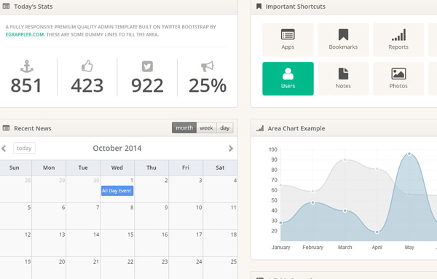The image size is (437, 279).
Task: Select October 10 on the calendar
Action: (186, 216)
